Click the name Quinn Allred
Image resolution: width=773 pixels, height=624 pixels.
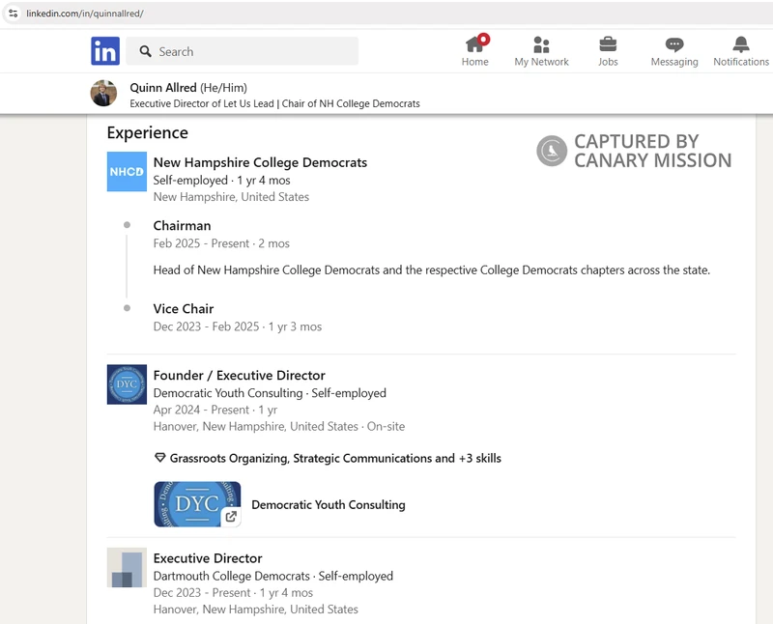(x=157, y=86)
